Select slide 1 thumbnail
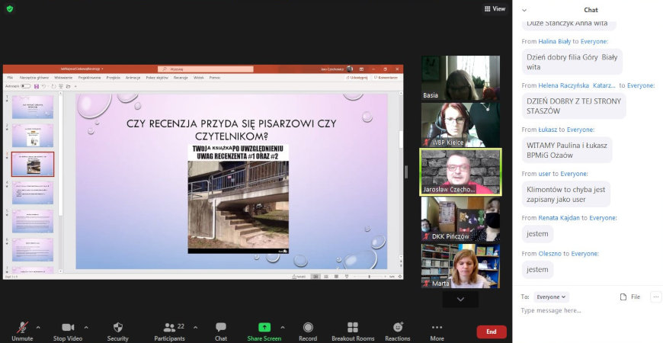Screen dimensions: 663x343 coord(33,107)
